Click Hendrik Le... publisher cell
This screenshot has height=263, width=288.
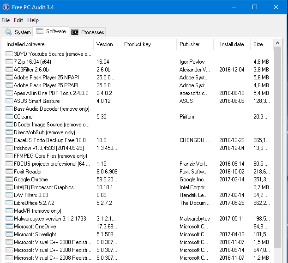(x=193, y=195)
